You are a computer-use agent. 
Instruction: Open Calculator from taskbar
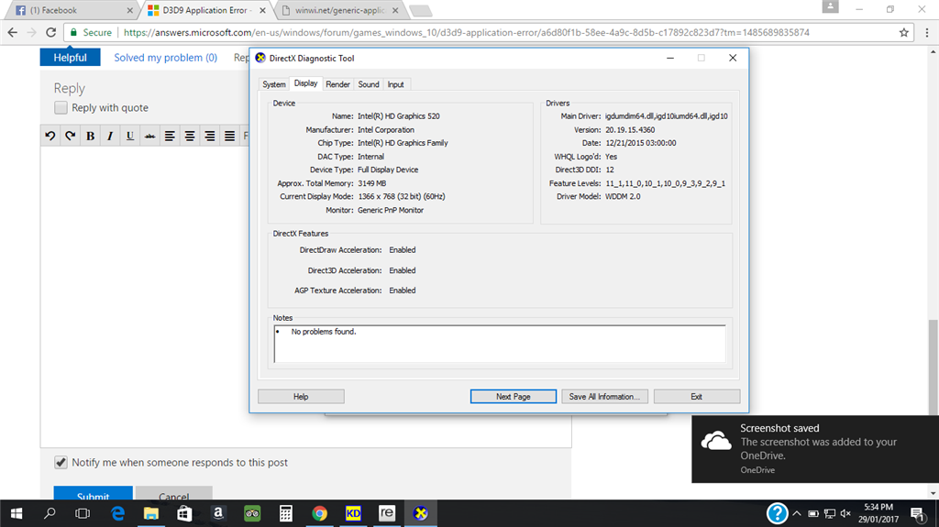click(286, 513)
